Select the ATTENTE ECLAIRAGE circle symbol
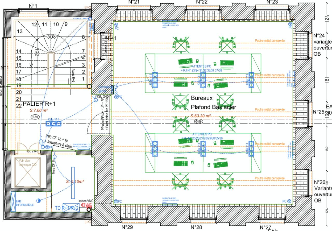332x231 pixels. tap(90, 19)
